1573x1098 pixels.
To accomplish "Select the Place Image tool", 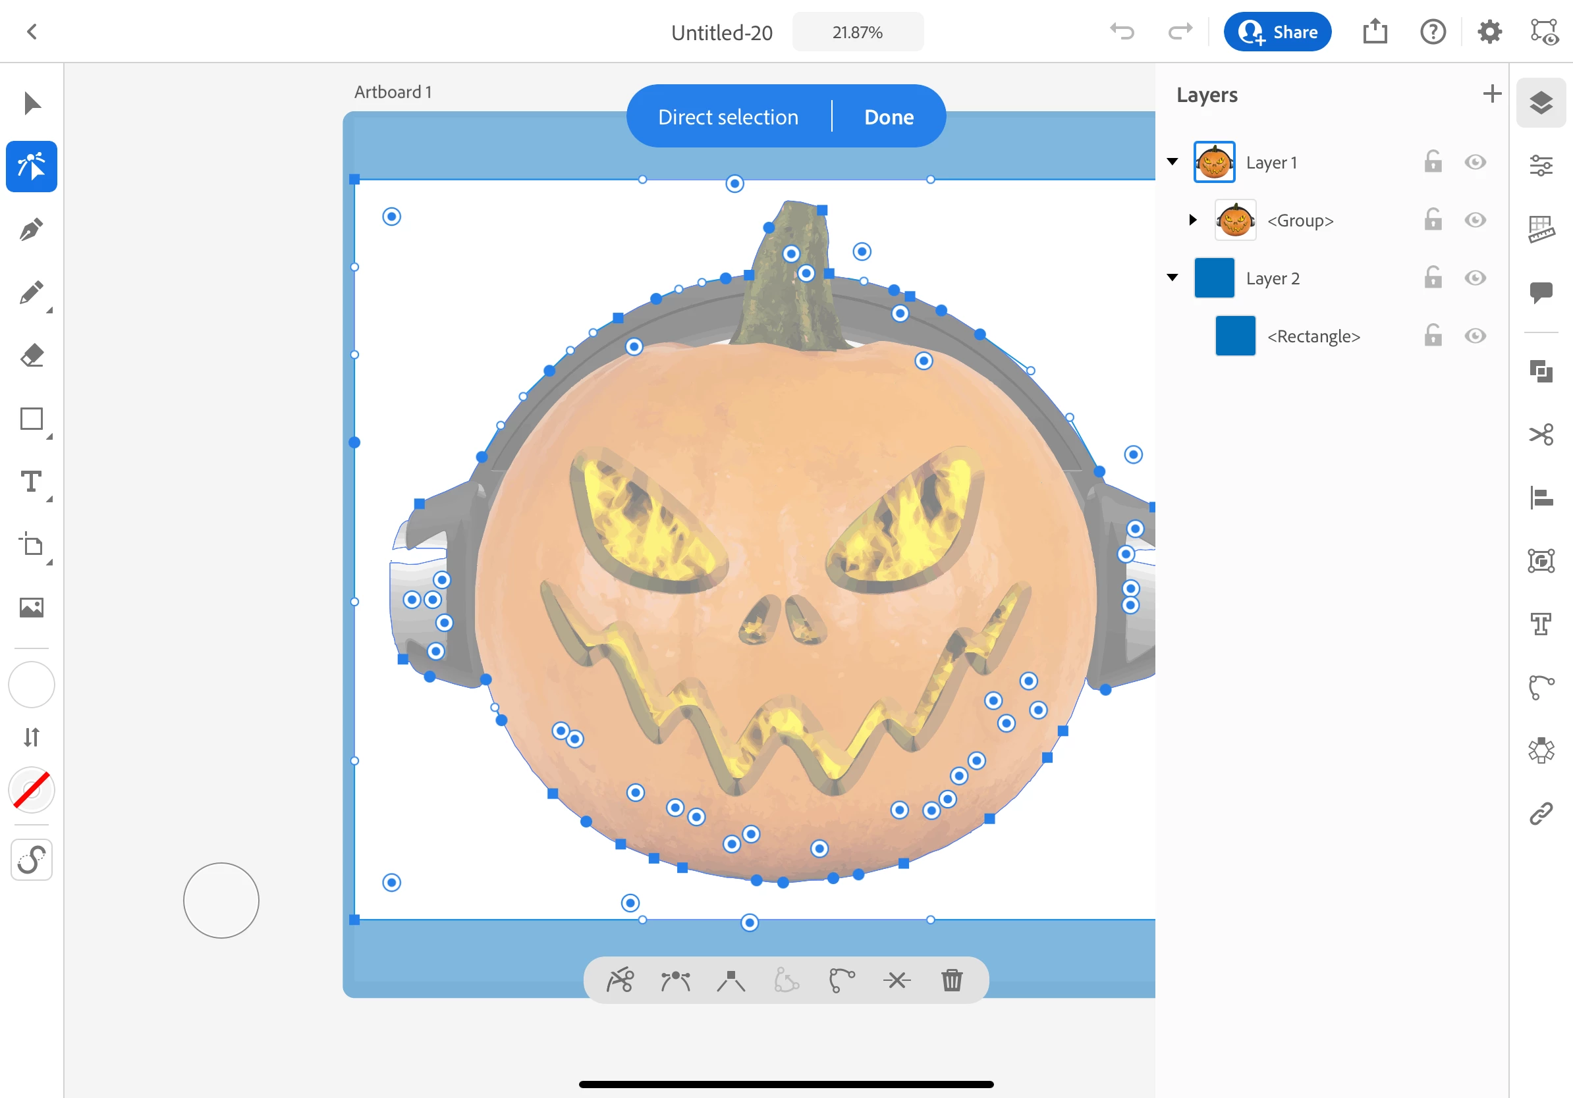I will click(32, 607).
